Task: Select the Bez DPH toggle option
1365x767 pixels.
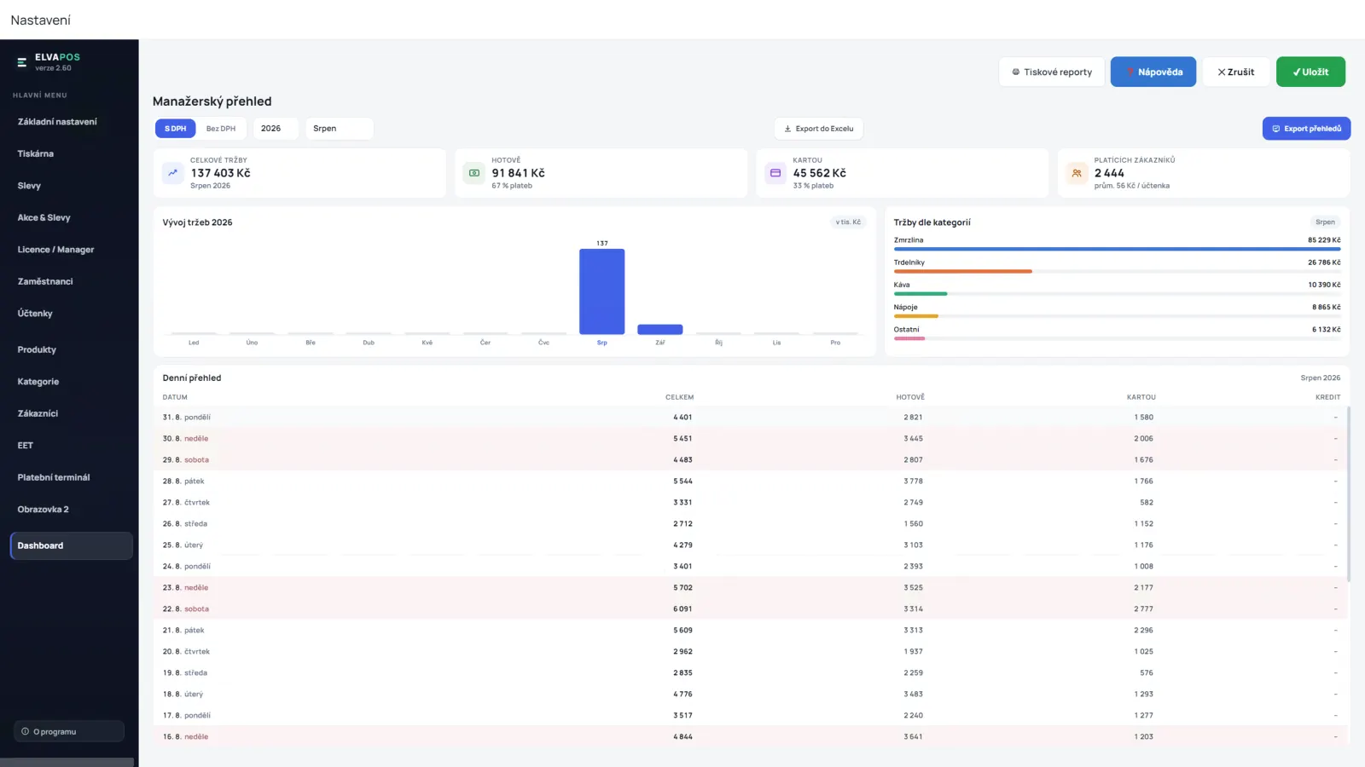Action: [x=221, y=129]
